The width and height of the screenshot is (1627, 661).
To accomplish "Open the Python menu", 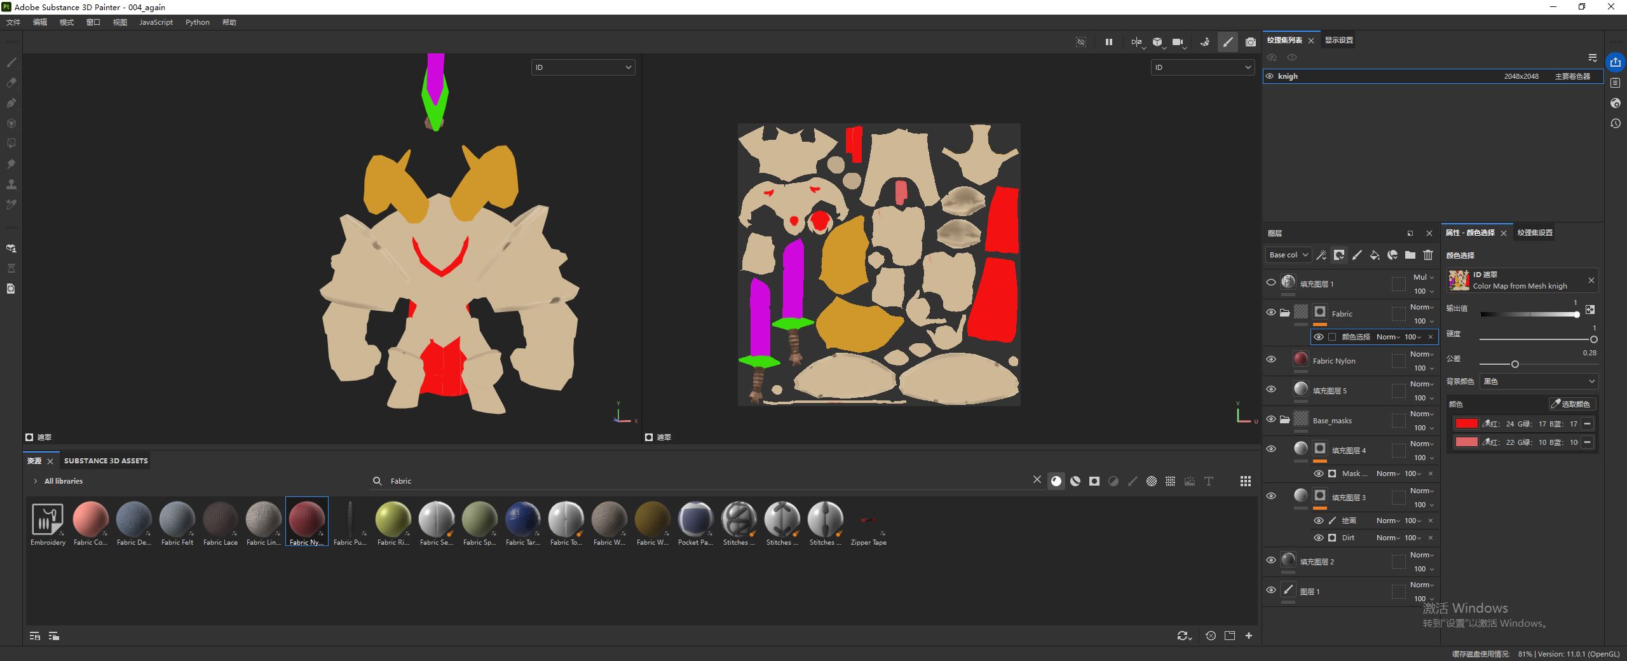I will (197, 22).
